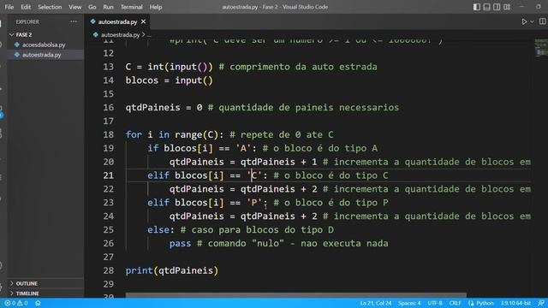Screen dimensions: 548x308
Task: Click the 'pass' statement on line 26
Action: [x=180, y=243]
